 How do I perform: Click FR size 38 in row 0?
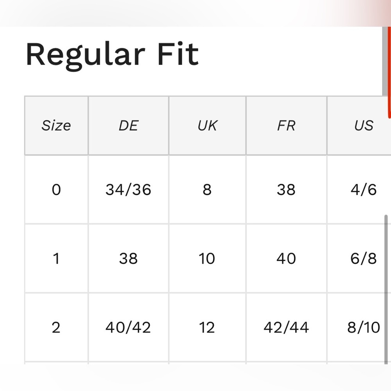pos(286,190)
